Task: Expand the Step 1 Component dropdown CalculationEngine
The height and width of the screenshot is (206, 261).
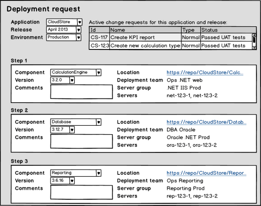Action: tap(76, 72)
